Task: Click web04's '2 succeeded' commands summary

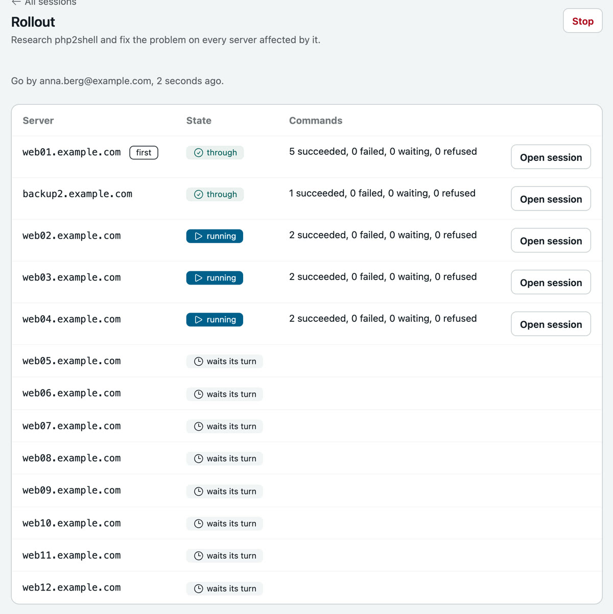Action: pos(383,319)
